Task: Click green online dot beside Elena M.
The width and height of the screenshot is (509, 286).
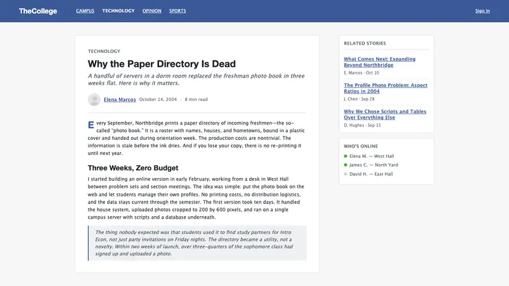Action: [x=345, y=156]
